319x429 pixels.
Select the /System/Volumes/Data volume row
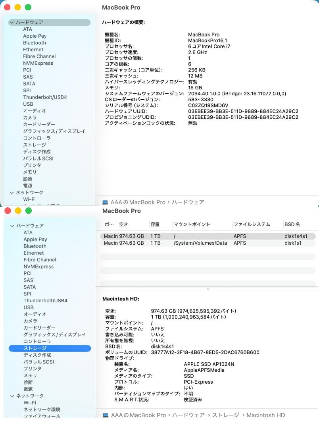pos(179,243)
